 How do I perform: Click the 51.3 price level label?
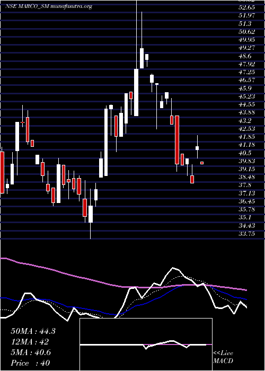tap(245, 24)
